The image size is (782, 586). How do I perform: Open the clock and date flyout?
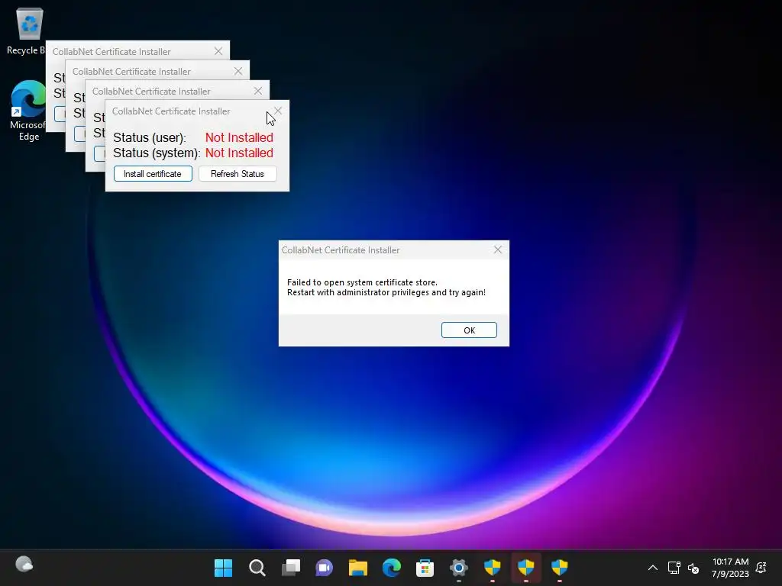click(730, 568)
